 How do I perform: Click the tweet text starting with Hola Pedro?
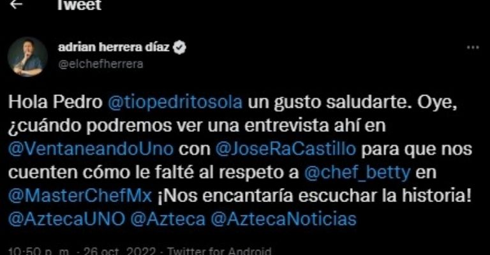click(x=240, y=161)
